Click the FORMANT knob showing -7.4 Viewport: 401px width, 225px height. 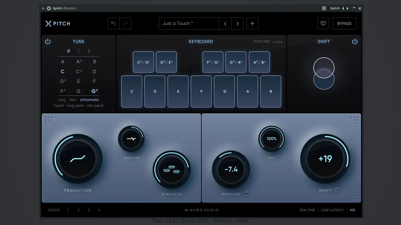[x=231, y=170]
